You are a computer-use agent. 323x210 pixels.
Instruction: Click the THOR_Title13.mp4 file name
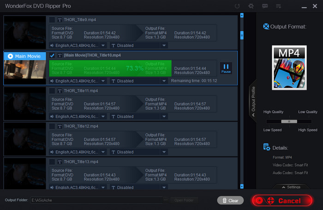[81, 162]
